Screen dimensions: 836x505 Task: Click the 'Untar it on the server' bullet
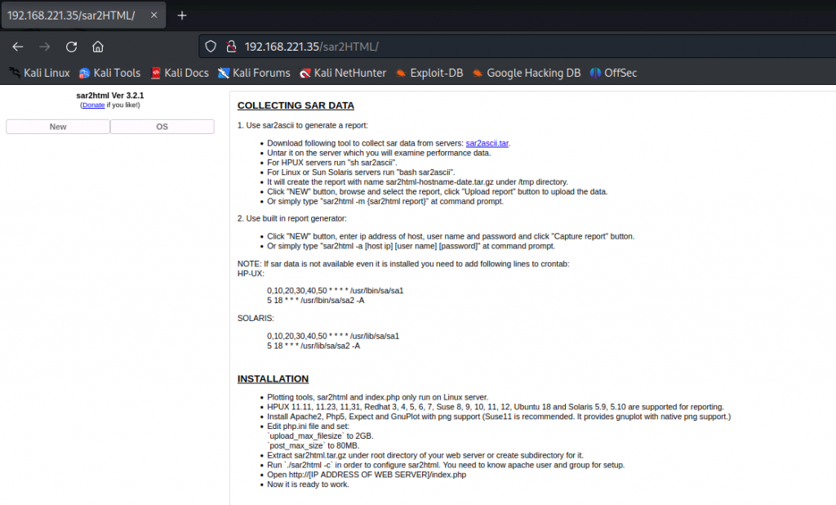click(x=379, y=153)
